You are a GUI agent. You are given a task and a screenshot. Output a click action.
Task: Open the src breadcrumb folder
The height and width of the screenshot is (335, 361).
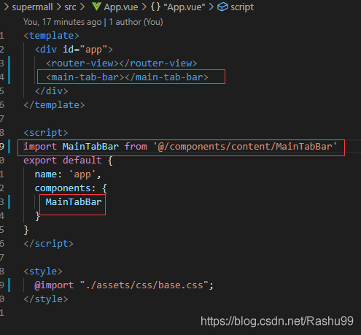70,7
